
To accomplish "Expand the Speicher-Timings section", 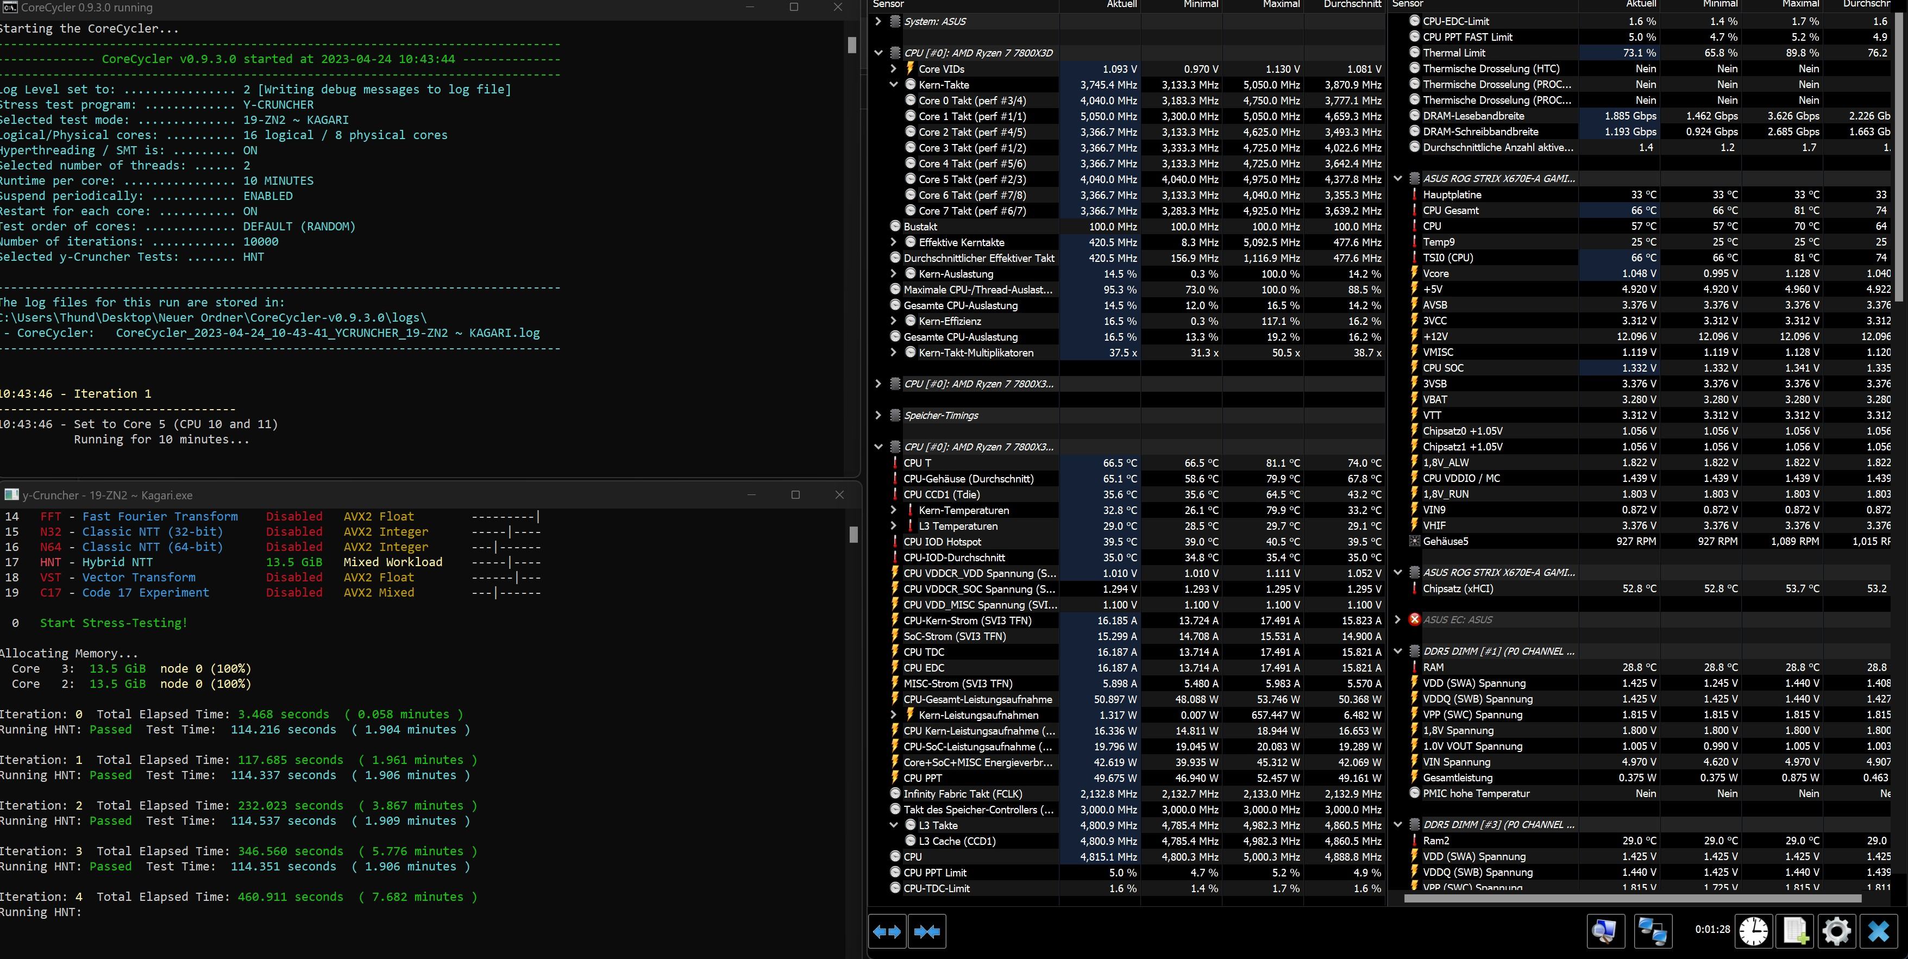I will point(878,416).
